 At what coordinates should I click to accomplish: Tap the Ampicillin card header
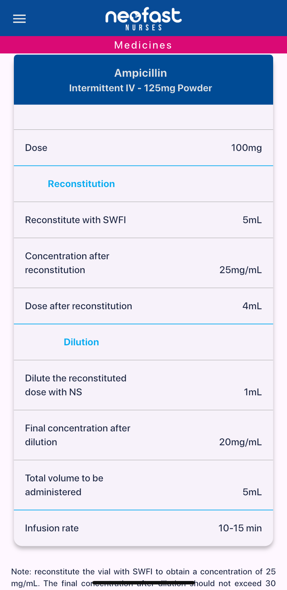point(140,73)
